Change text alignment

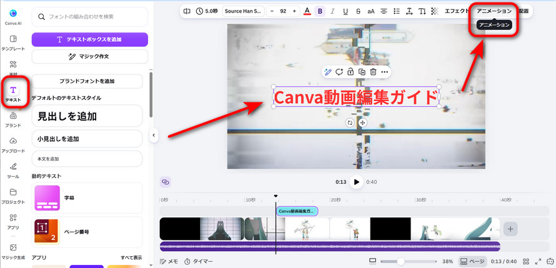click(384, 11)
